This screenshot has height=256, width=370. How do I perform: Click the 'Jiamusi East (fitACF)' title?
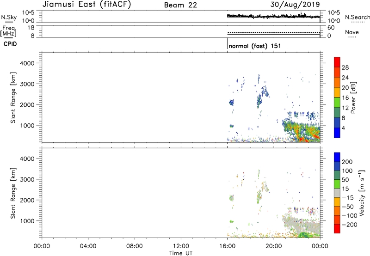point(86,4)
